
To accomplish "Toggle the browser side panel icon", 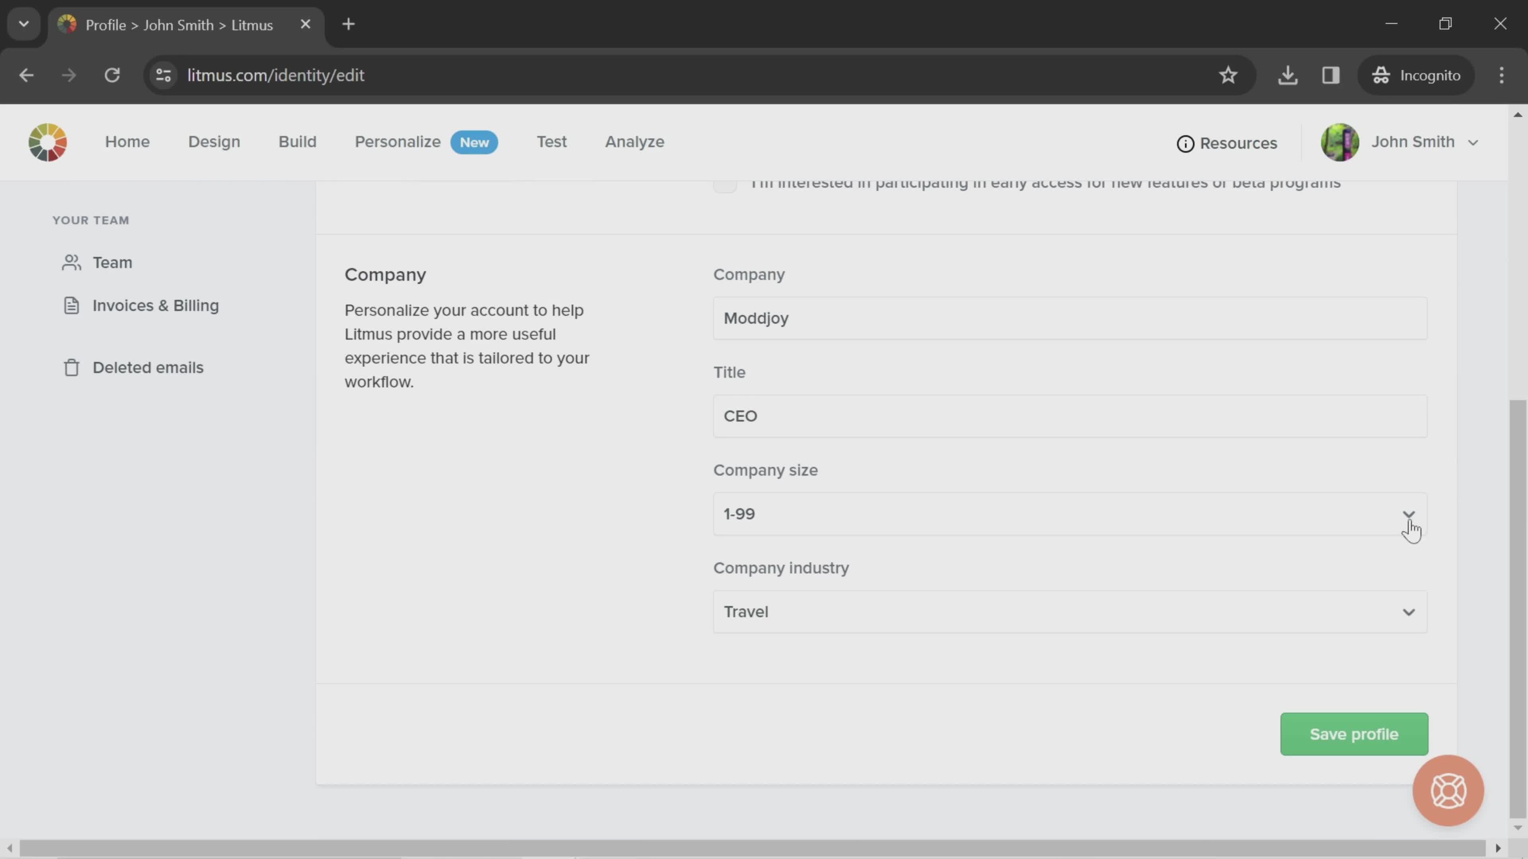I will pos(1331,75).
